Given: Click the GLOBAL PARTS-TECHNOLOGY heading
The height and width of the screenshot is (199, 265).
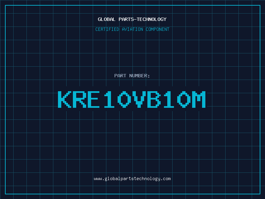Looking at the screenshot, I should [132, 19].
